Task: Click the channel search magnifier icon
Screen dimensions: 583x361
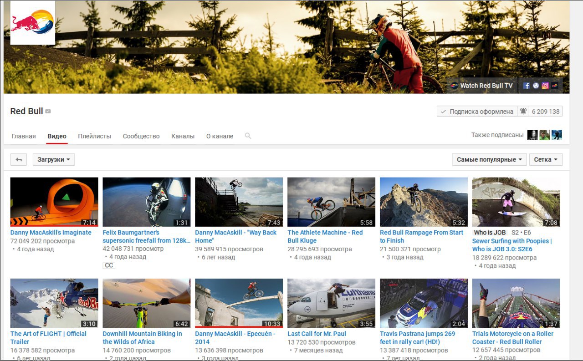Action: 248,136
